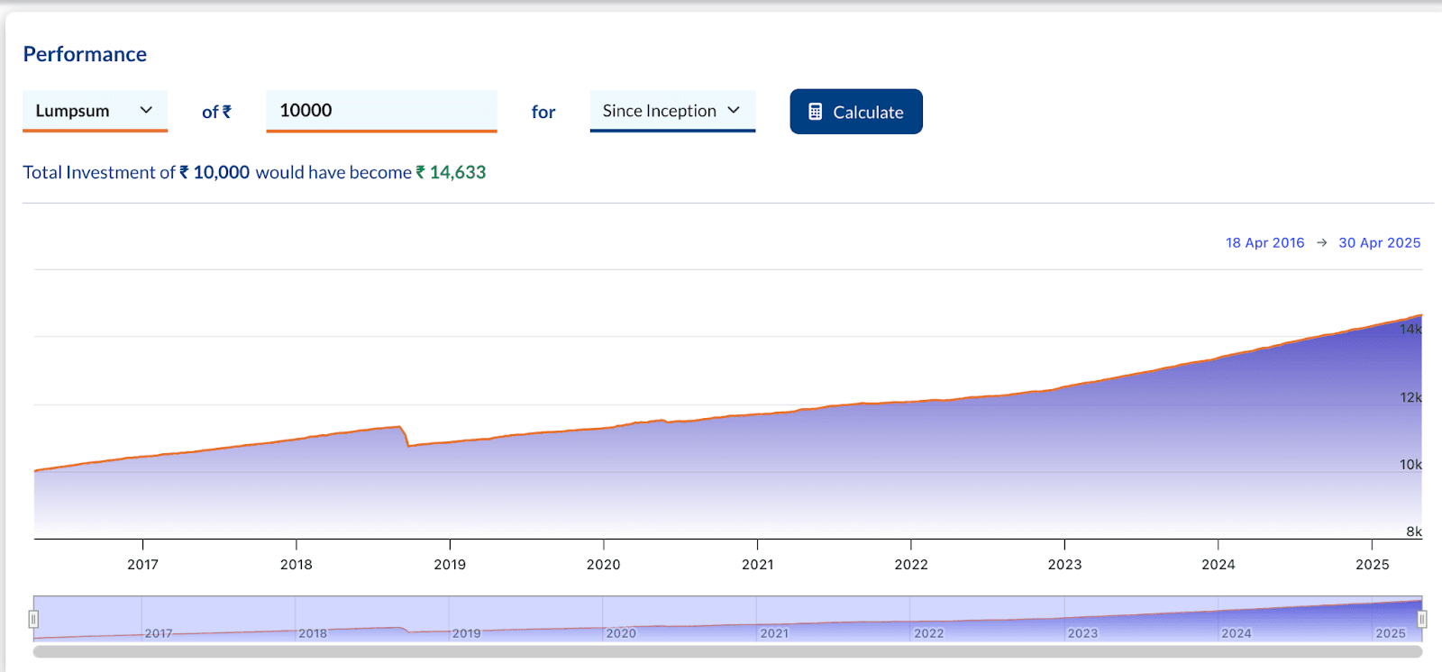Click the arrow between date range values

1321,243
